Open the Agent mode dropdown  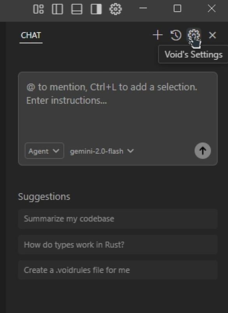point(44,151)
